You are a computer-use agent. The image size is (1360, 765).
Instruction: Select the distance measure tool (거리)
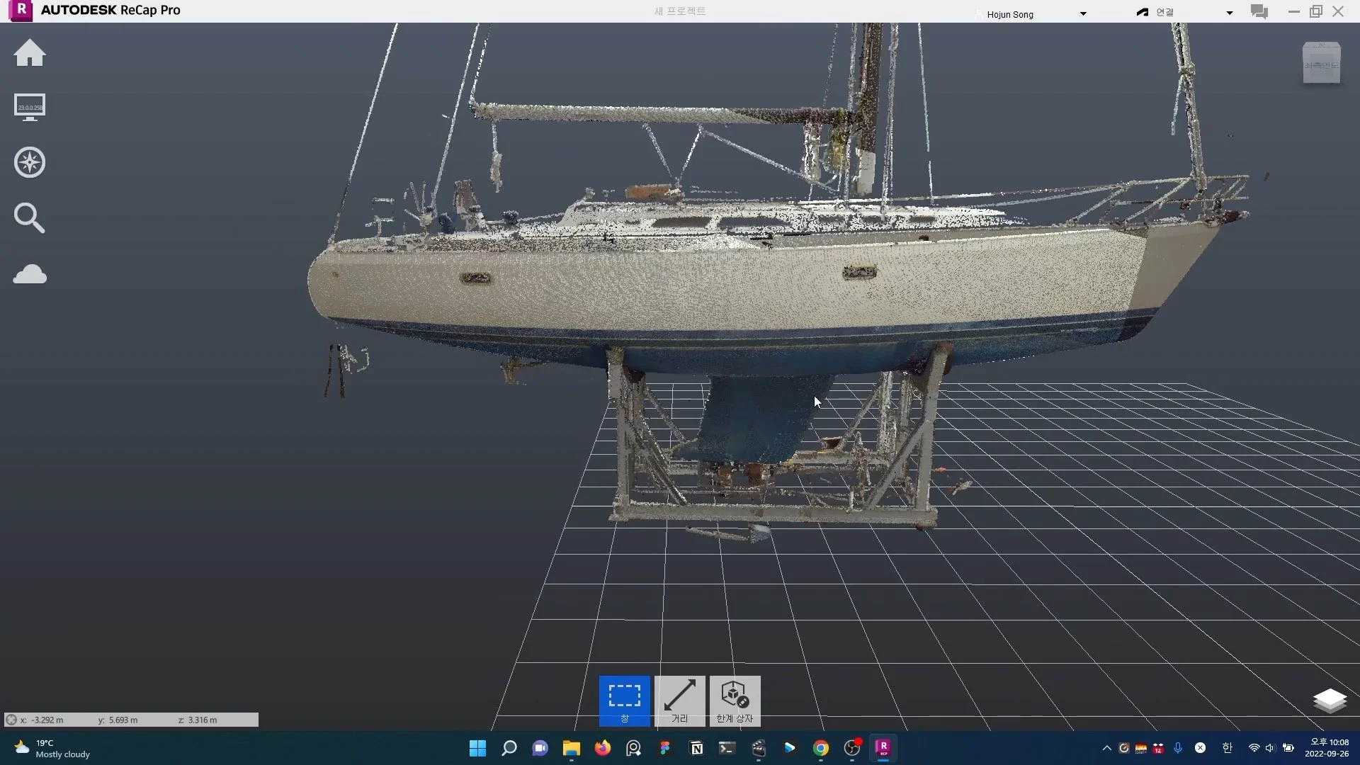[679, 701]
